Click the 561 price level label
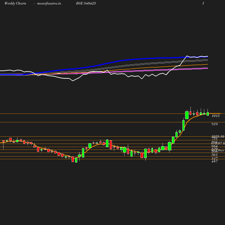Viewport: 225px width, 225px height. click(x=215, y=155)
